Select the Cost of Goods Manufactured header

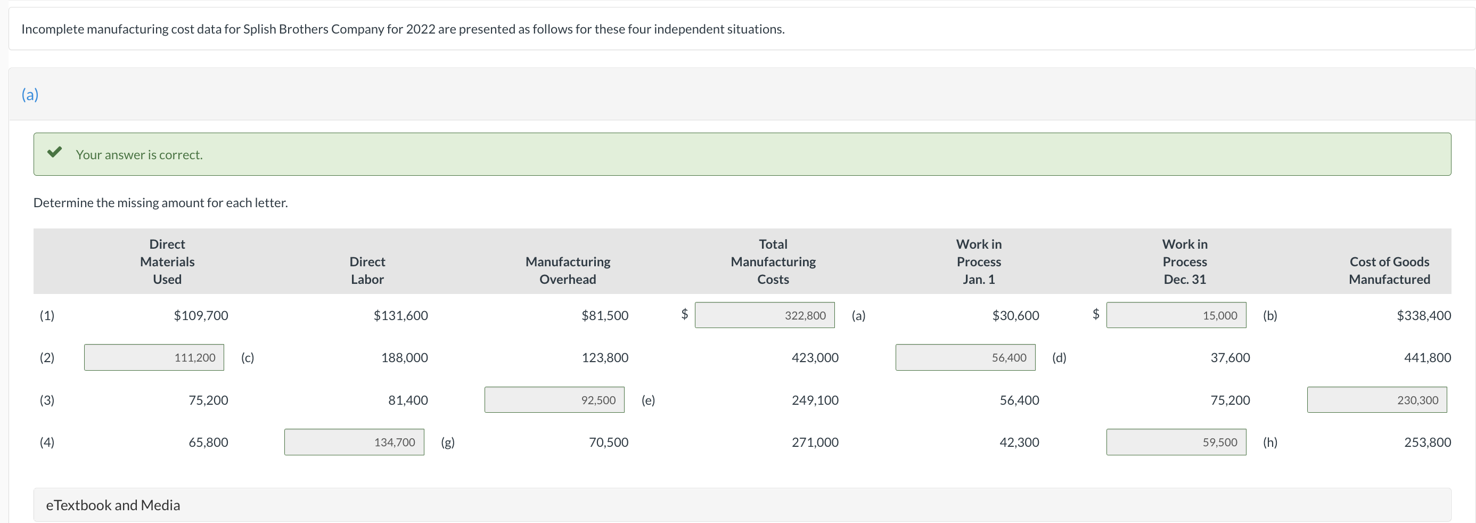[1389, 270]
